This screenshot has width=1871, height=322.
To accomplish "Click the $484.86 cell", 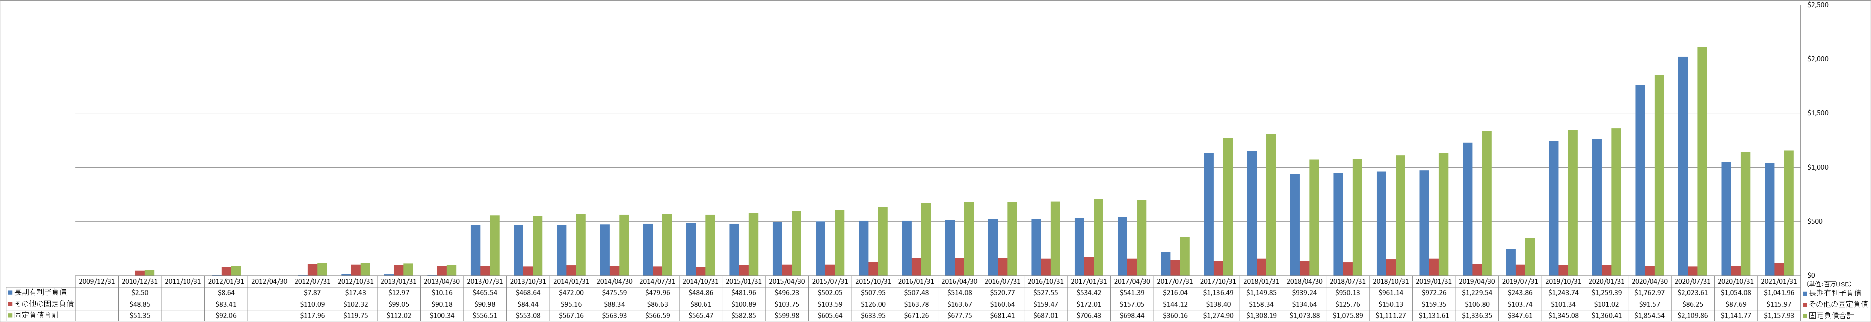I will (x=701, y=292).
